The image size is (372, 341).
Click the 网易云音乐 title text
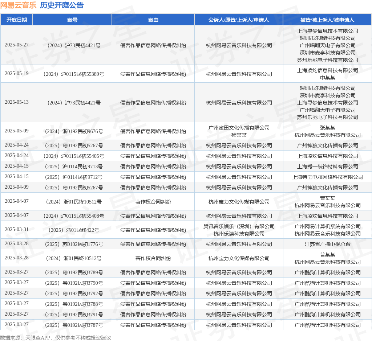point(18,5)
